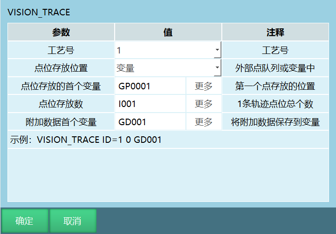Cancel using the 取消 button

[73, 221]
